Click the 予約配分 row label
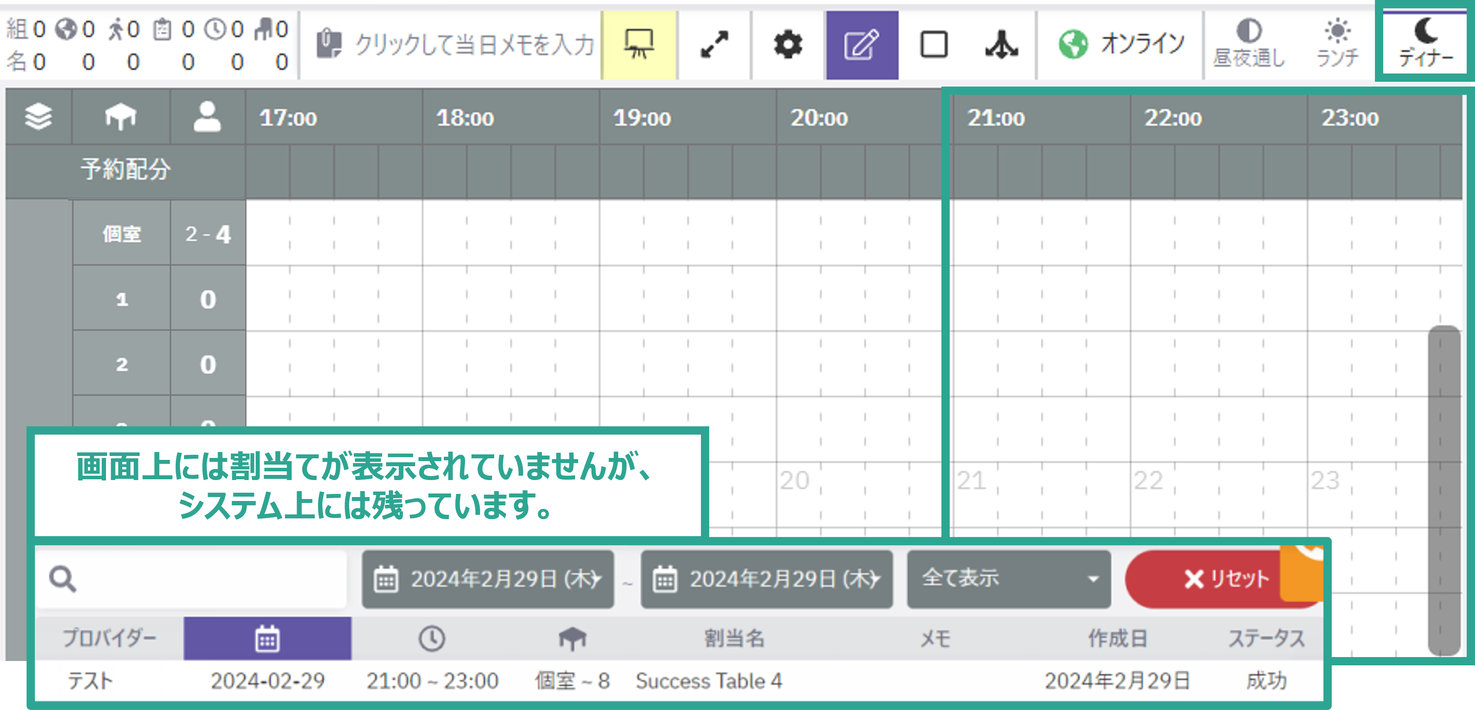This screenshot has height=710, width=1475. click(125, 170)
